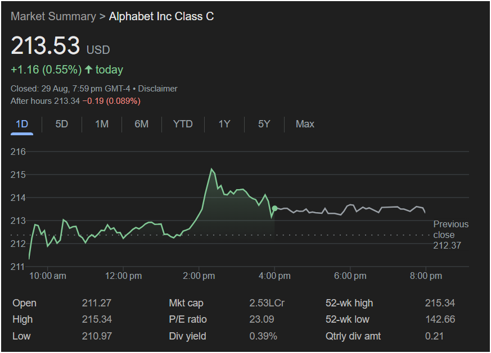The image size is (491, 353).
Task: Click the P/E ratio value 23.09
Action: [261, 319]
